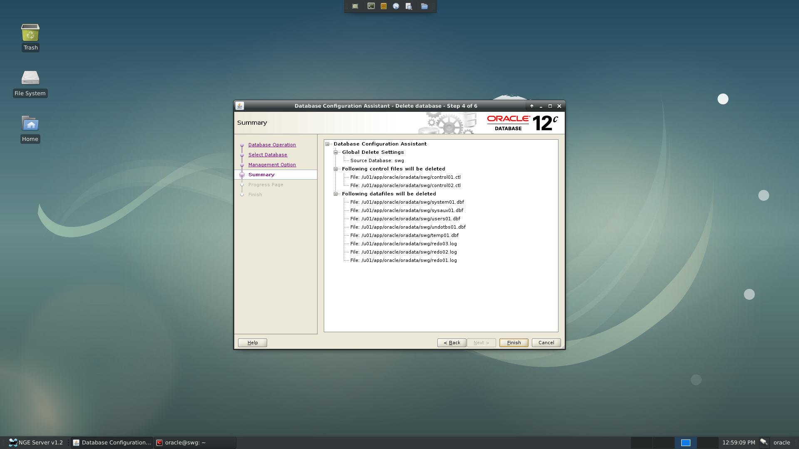Go to the Management Option step
The height and width of the screenshot is (449, 799).
tap(272, 165)
